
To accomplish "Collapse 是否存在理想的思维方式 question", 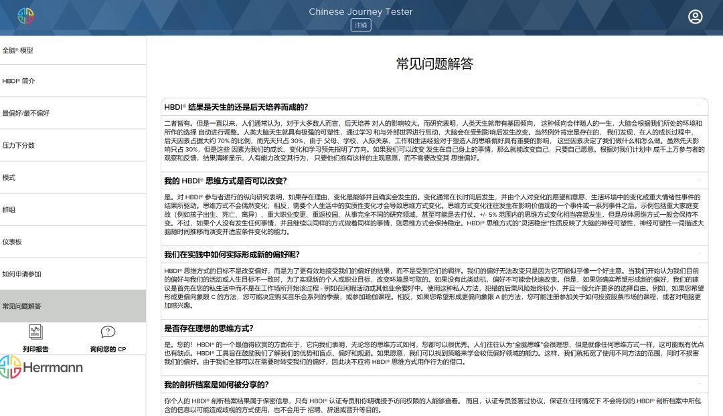I will tap(434, 328).
